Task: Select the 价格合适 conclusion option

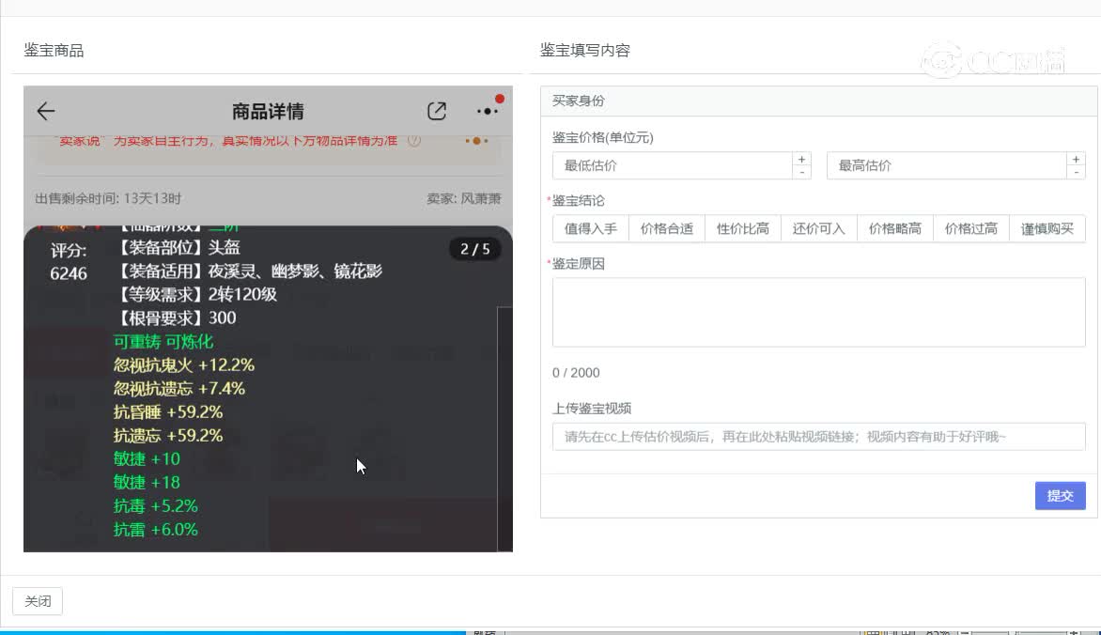Action: coord(666,228)
